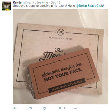The width and height of the screenshot is (110, 111).
Task: Click the small arrow emblem atop brown card
Action: (x=60, y=60)
